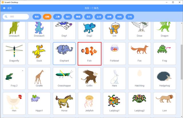
Task: Switch to the 所有 (All) category
Action: pyautogui.click(x=37, y=17)
